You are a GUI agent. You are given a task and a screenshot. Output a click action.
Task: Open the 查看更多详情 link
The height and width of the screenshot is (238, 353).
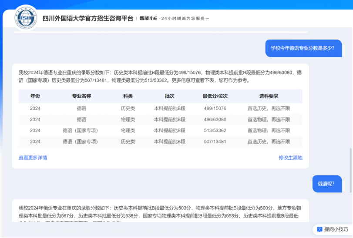pyautogui.click(x=33, y=158)
